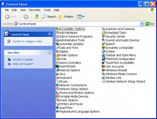Open the Phone and Modem Options icon
Viewport: 157px width, 119px height.
(x=57, y=93)
